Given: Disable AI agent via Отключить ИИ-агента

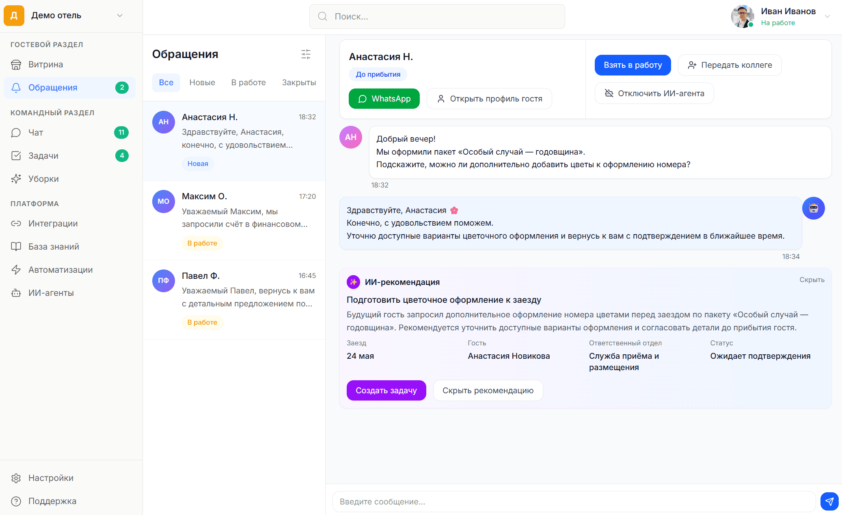Looking at the screenshot, I should (x=654, y=94).
